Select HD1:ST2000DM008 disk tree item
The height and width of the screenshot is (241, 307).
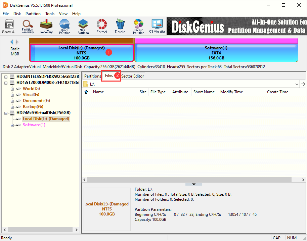click(x=48, y=83)
